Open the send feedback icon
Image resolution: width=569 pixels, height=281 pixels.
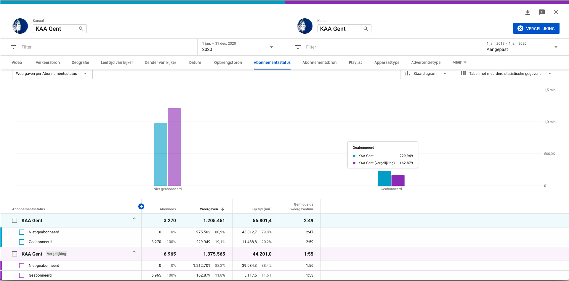541,12
